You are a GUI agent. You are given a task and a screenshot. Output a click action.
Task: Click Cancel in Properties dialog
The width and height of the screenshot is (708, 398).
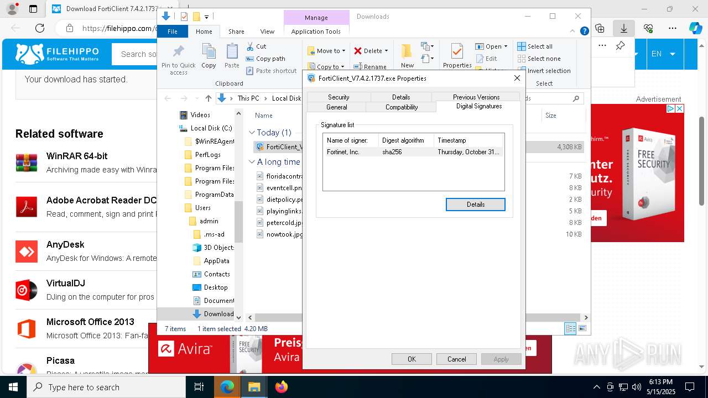(x=456, y=359)
